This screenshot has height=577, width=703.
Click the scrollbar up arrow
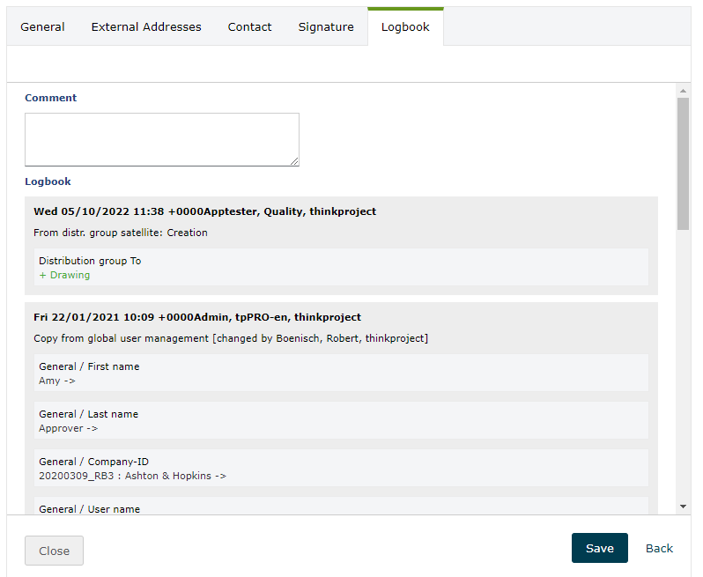(x=683, y=91)
